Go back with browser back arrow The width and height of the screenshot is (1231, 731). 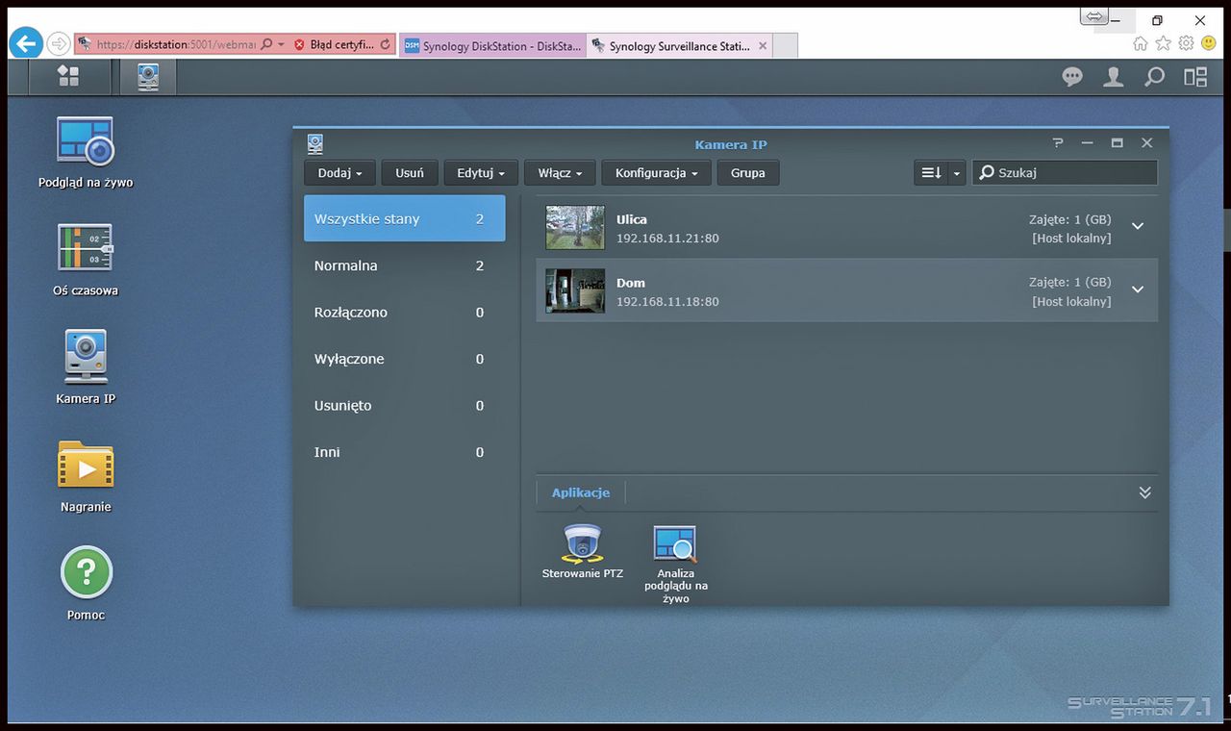[x=26, y=43]
